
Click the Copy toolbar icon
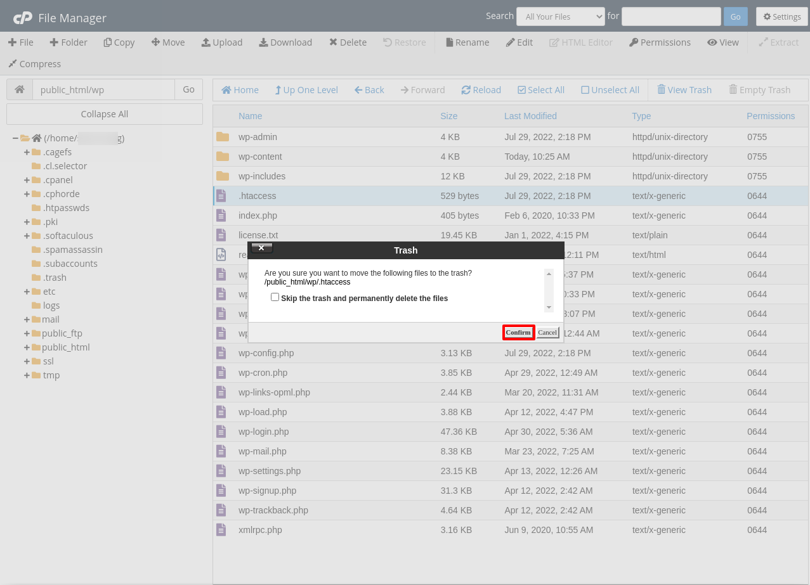pyautogui.click(x=119, y=42)
